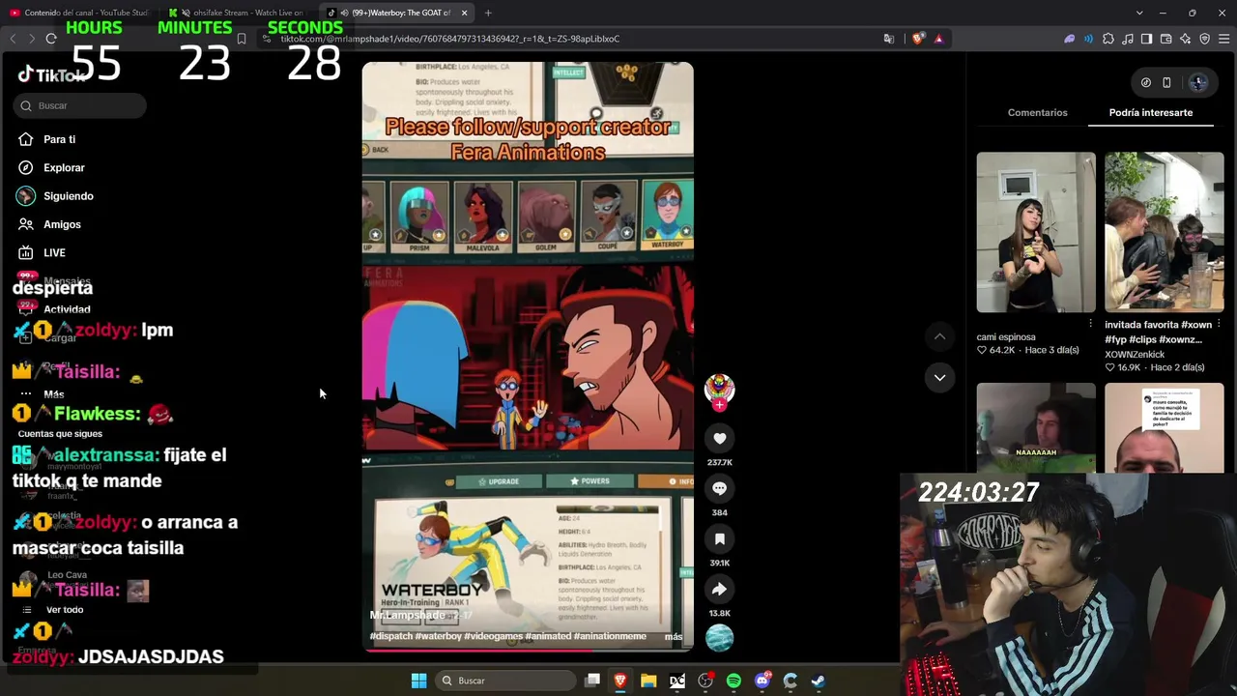Click the #videogames hashtag
Image resolution: width=1237 pixels, height=696 pixels.
(493, 636)
